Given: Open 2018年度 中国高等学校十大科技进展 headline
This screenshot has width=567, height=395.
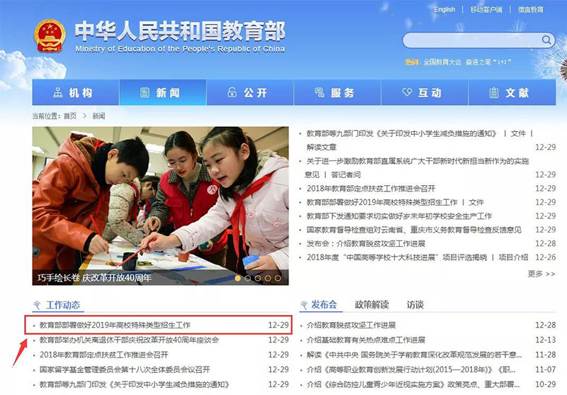Looking at the screenshot, I should pos(397,257).
